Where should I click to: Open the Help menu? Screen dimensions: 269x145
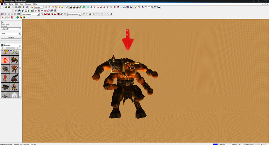coord(35,4)
